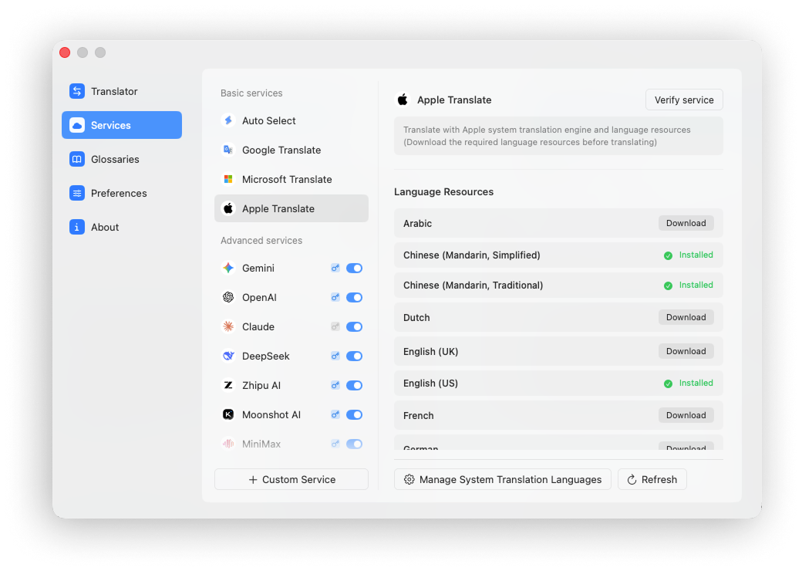Image resolution: width=802 pixels, height=571 pixels.
Task: Click the Apple Translate description text
Action: point(547,136)
